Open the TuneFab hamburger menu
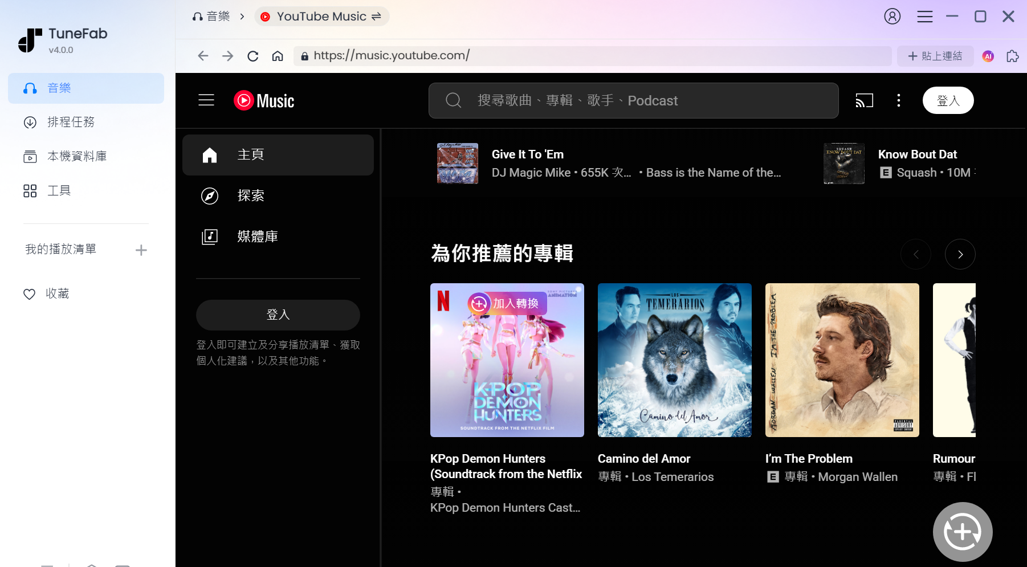This screenshot has width=1027, height=567. pyautogui.click(x=924, y=16)
